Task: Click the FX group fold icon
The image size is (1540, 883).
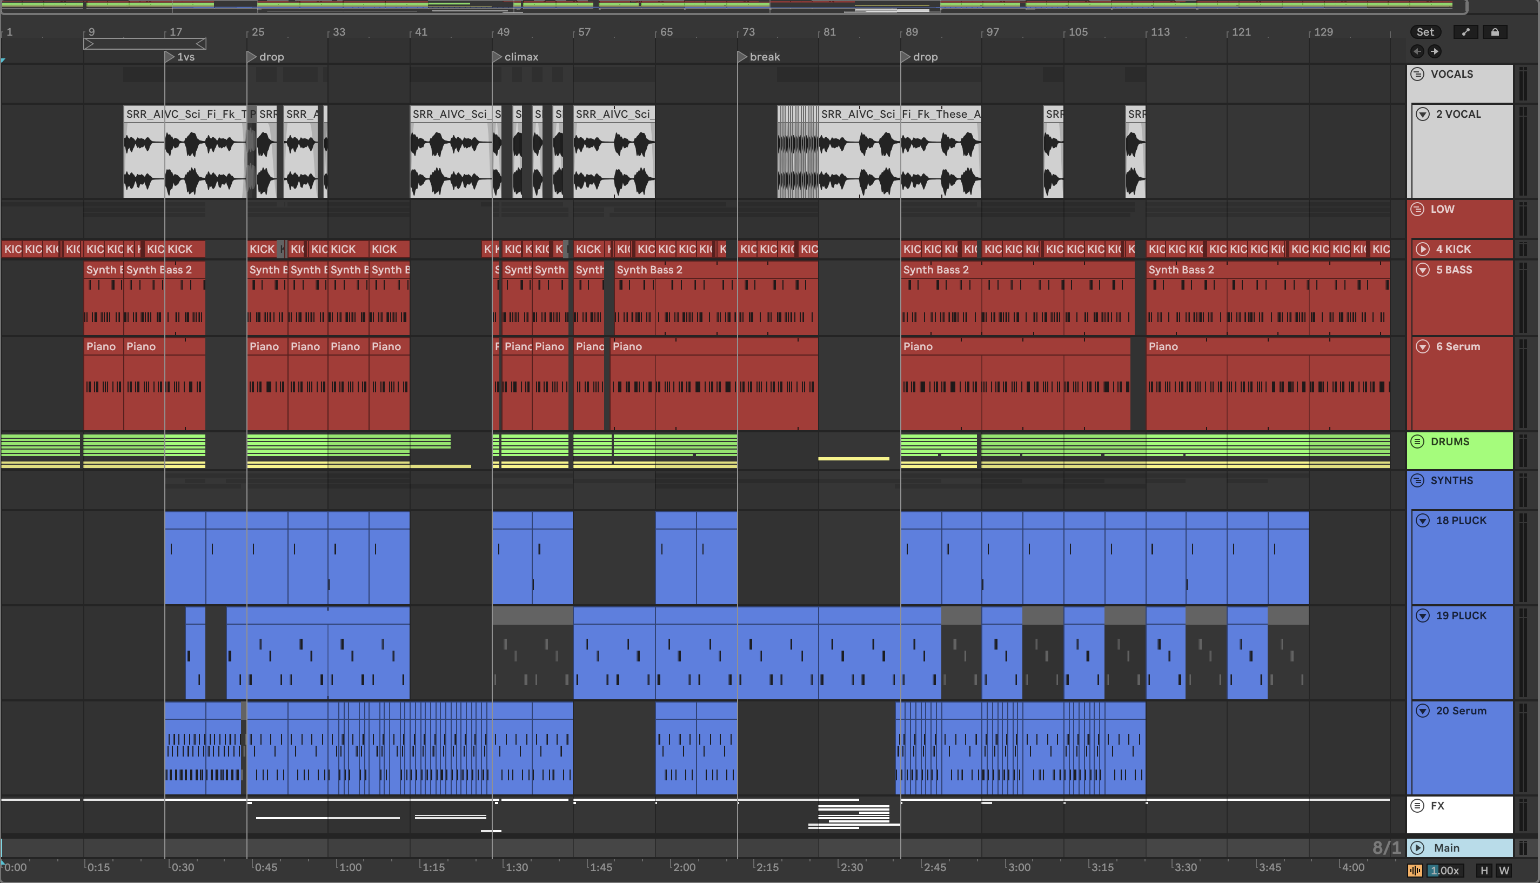Action: tap(1417, 805)
